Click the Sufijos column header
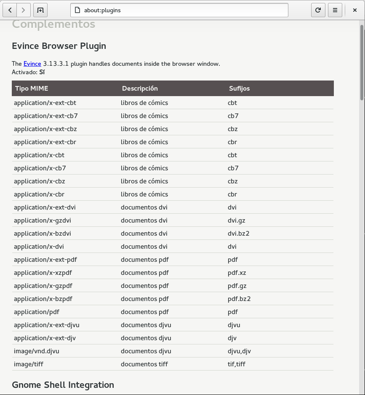 click(x=240, y=89)
